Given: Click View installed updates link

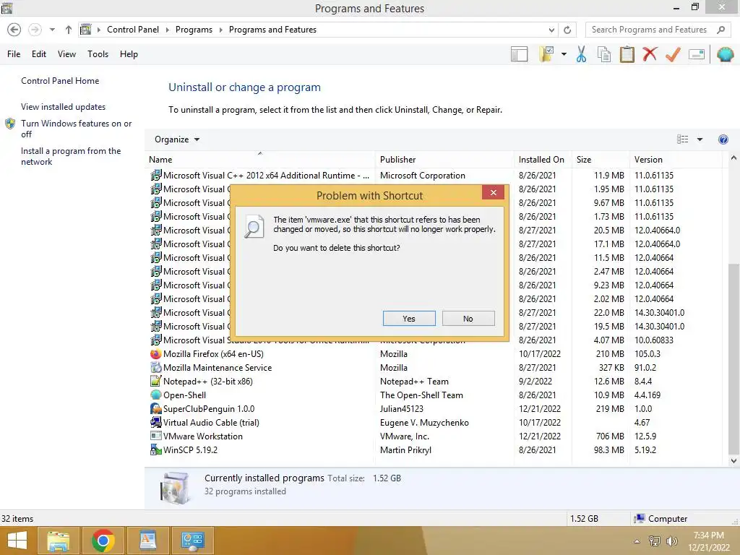Looking at the screenshot, I should pyautogui.click(x=63, y=107).
